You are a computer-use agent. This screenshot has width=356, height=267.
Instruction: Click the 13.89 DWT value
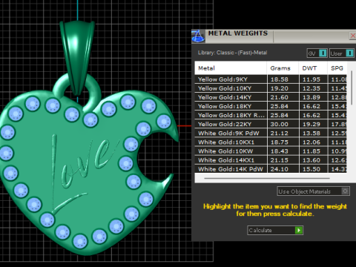[x=311, y=97]
